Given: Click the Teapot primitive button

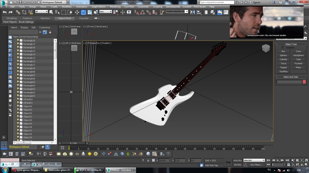Looking at the screenshot, I should [283, 67].
